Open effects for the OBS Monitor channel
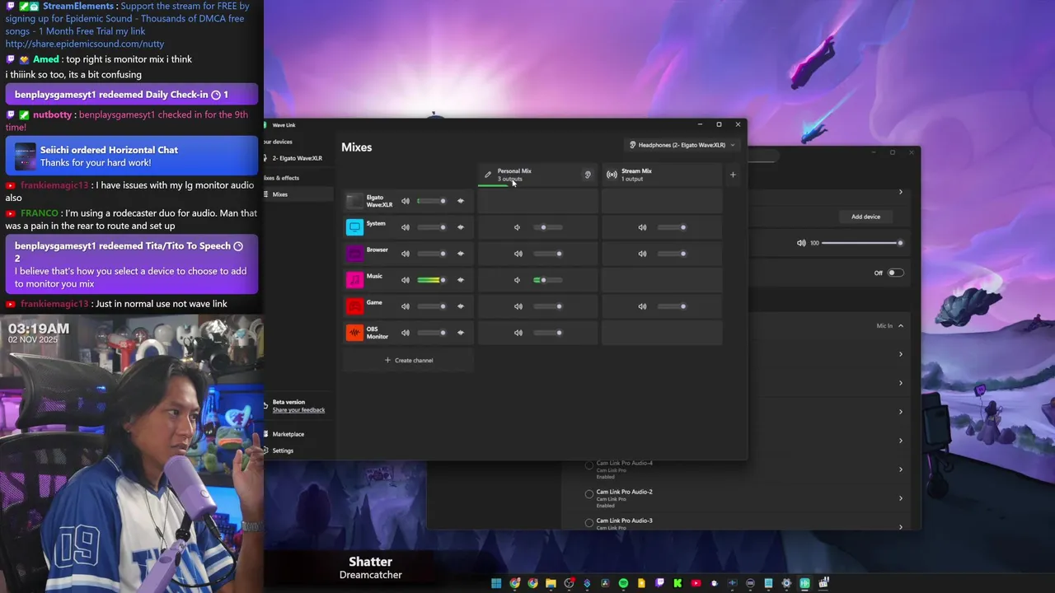This screenshot has width=1055, height=593. click(461, 333)
